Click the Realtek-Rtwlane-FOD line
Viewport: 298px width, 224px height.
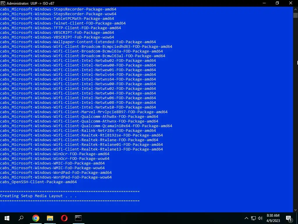pos(79,140)
